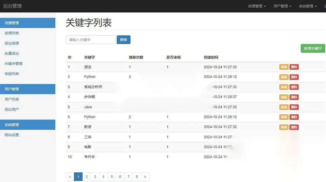
Task: Go to page 2 in pagination
Action: click(x=87, y=176)
